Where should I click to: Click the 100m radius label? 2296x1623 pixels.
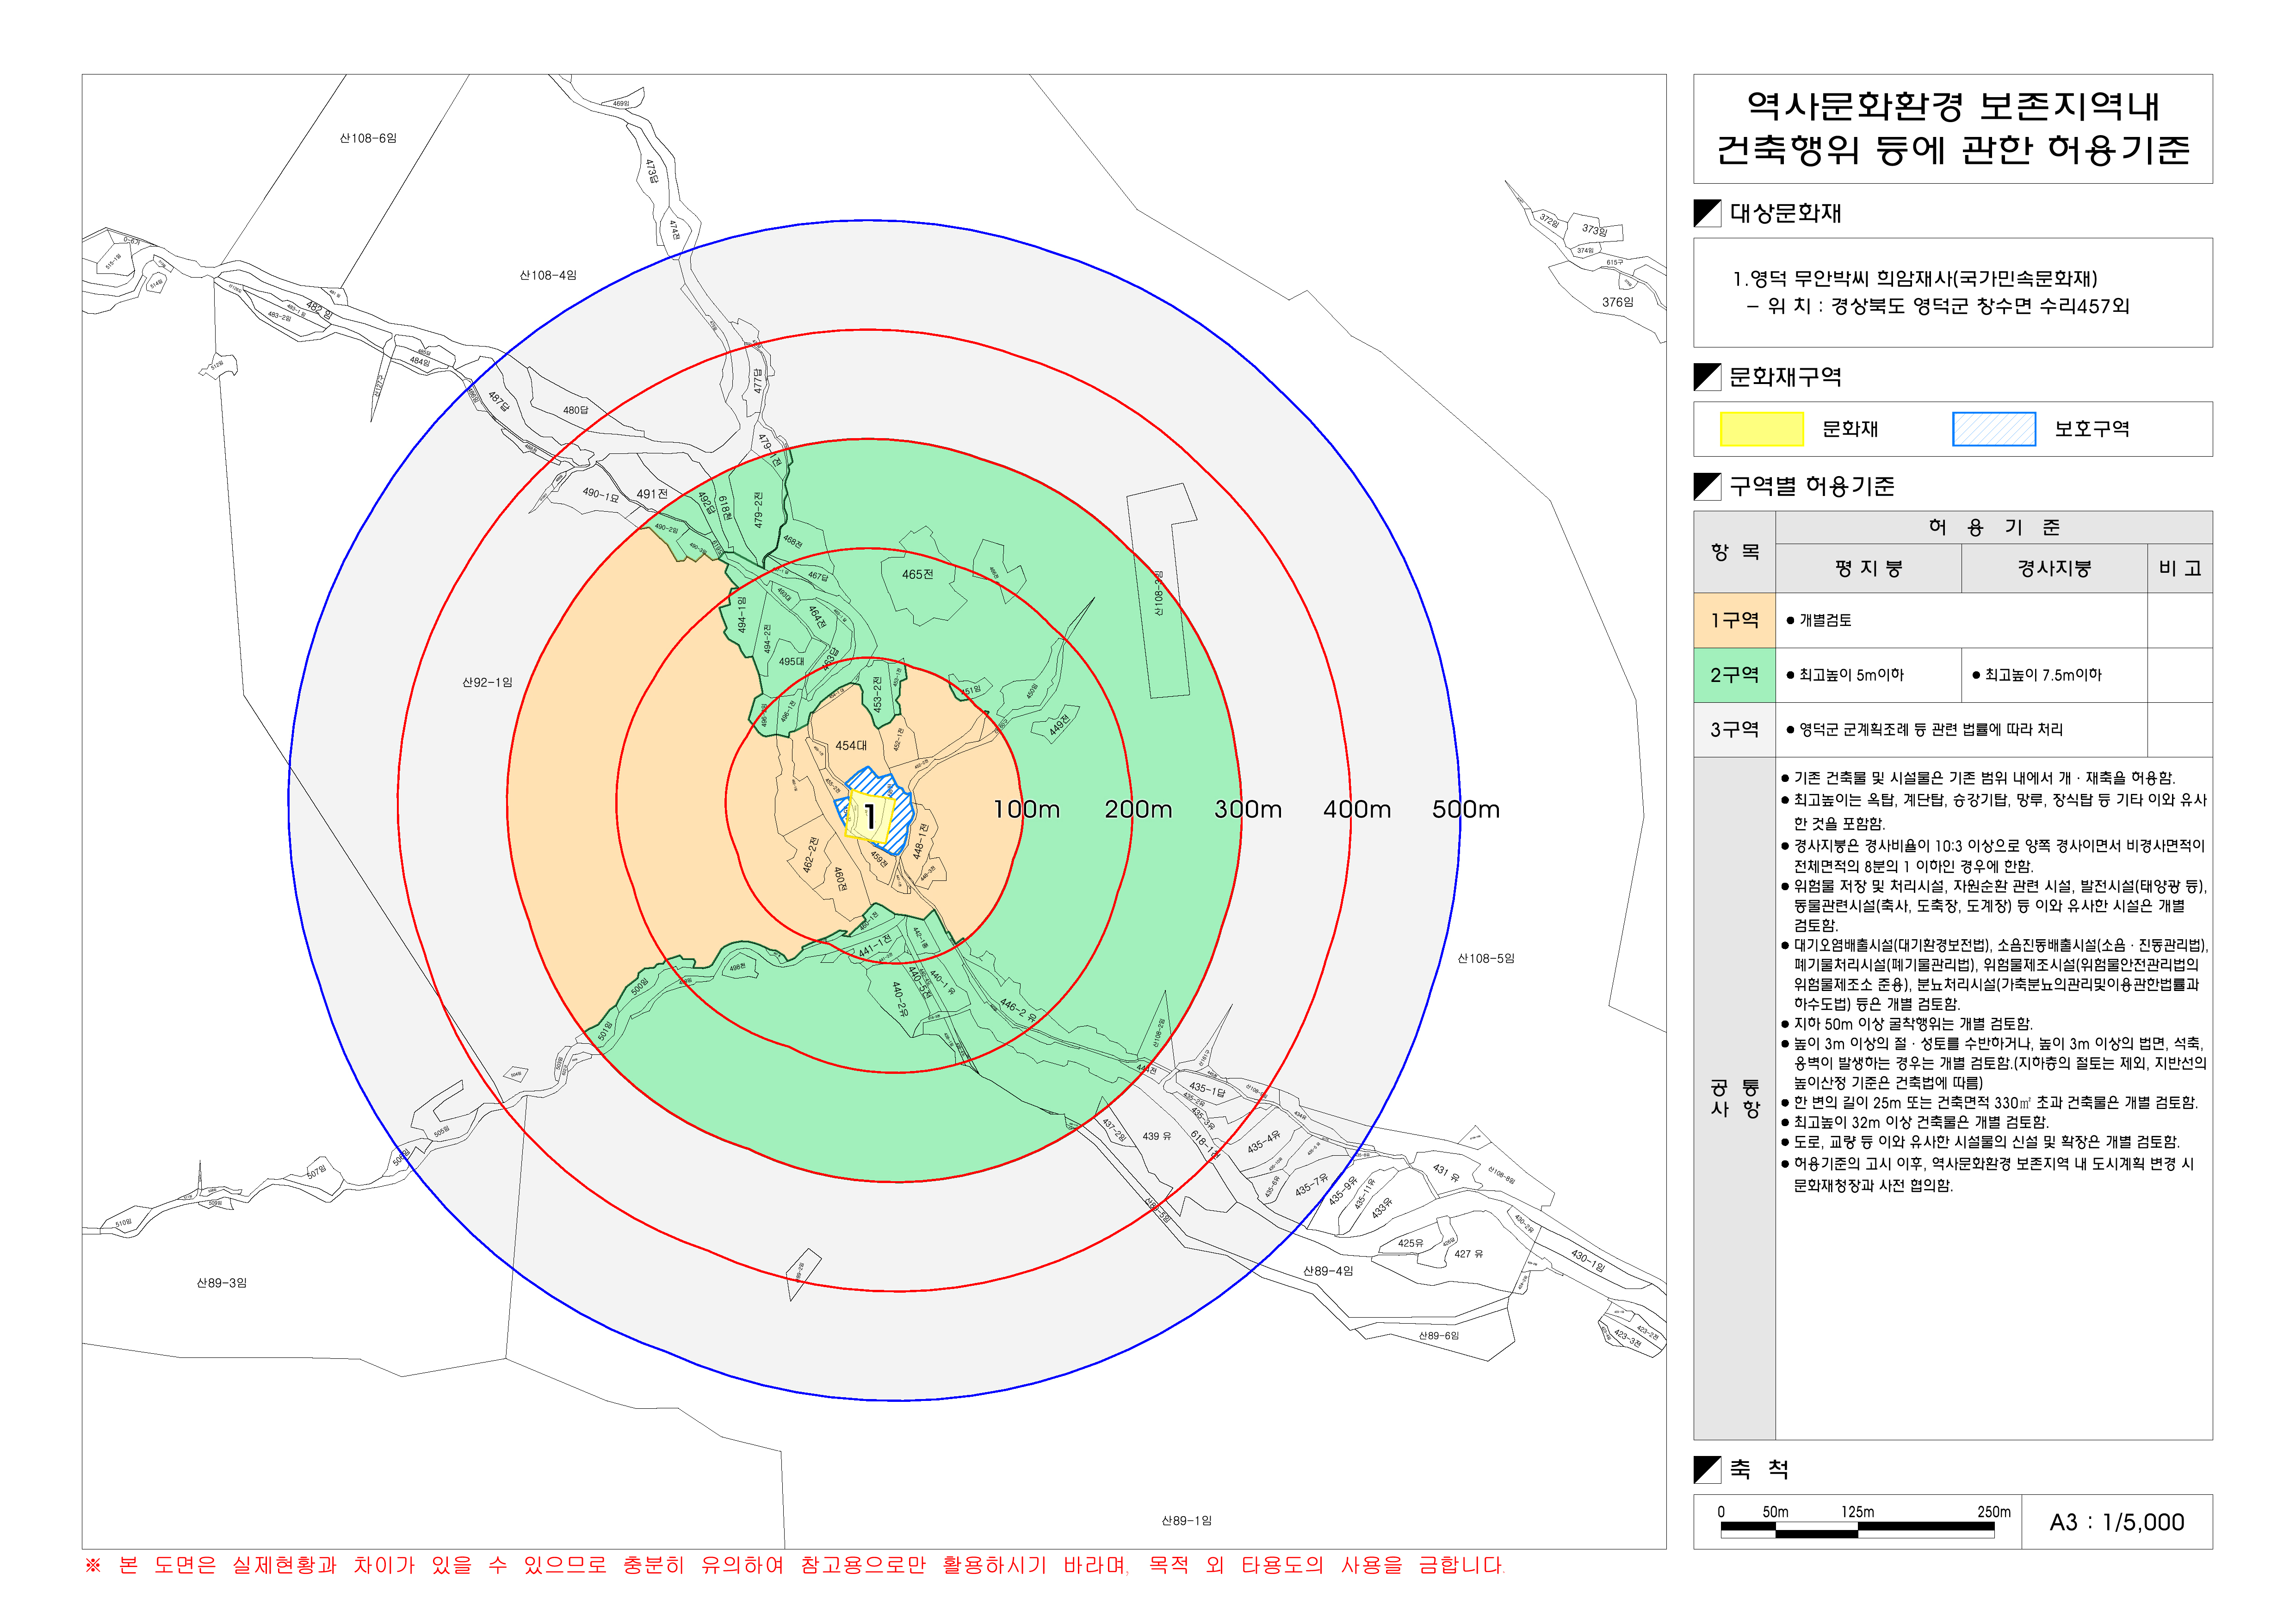(1026, 809)
